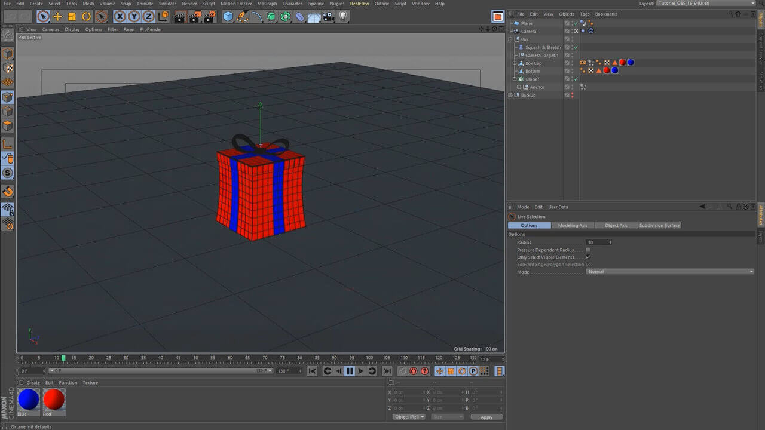The width and height of the screenshot is (765, 430).
Task: Click the Spline Pen tool icon
Action: click(x=243, y=17)
